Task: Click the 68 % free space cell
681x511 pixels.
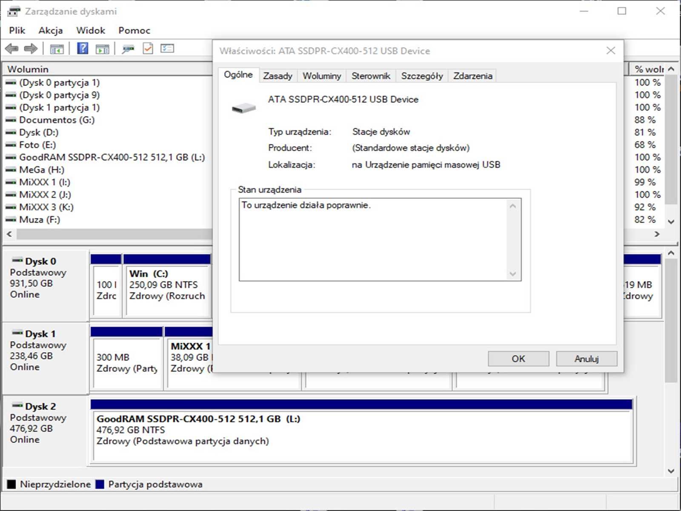Action: click(x=645, y=145)
